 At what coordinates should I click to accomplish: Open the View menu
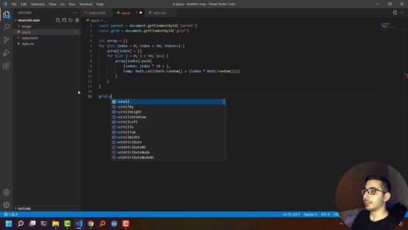pyautogui.click(x=52, y=4)
